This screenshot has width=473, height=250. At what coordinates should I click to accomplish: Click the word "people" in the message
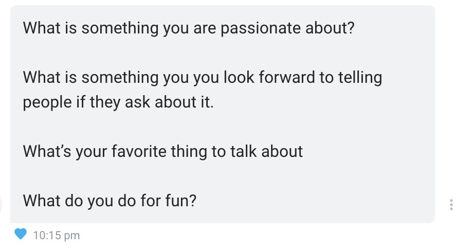(x=47, y=102)
